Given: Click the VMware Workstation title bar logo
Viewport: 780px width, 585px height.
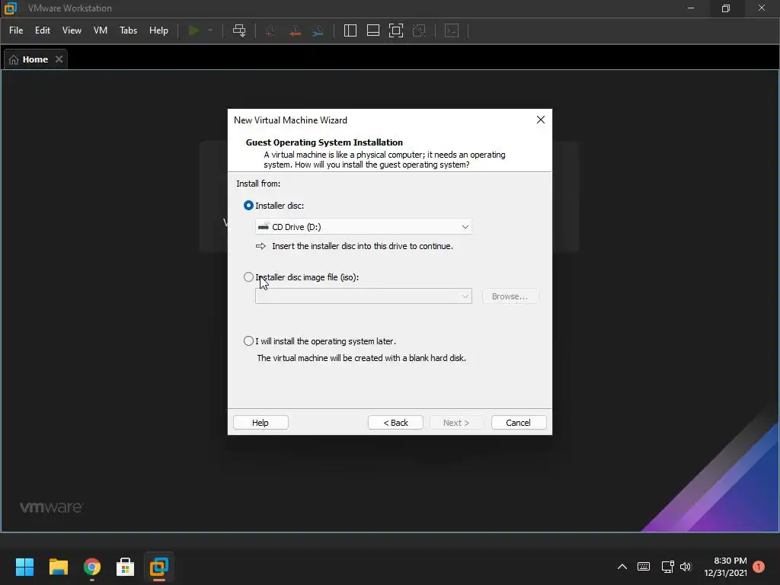Looking at the screenshot, I should pos(11,8).
